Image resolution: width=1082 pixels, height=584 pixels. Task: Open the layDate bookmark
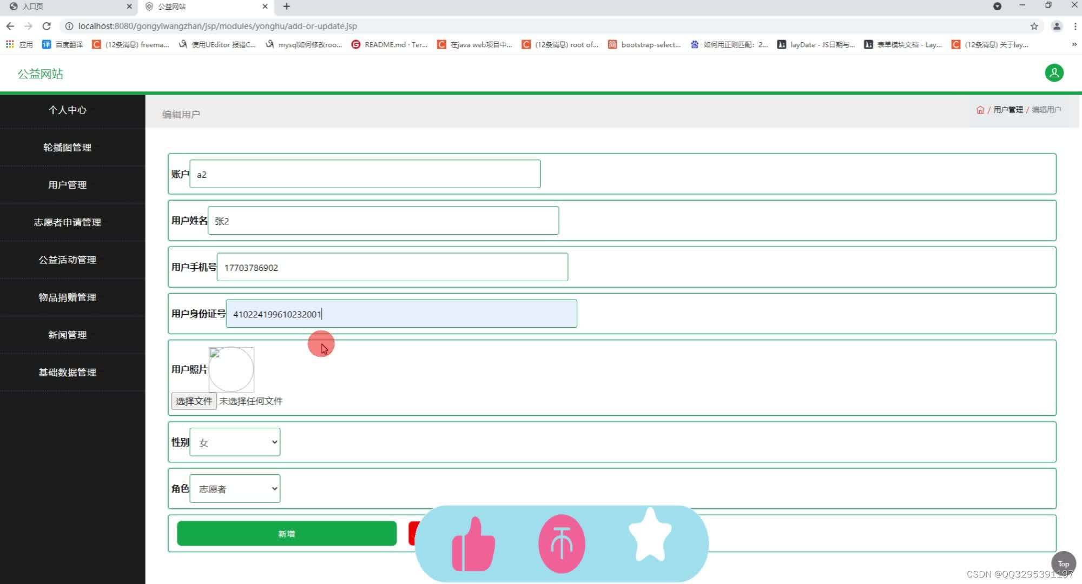click(816, 44)
